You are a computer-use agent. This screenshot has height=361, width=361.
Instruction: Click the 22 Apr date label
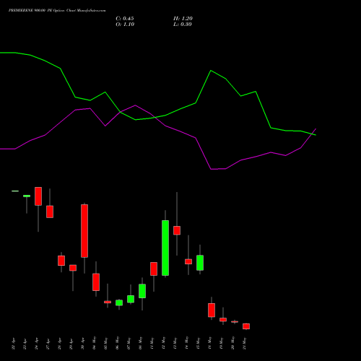click(x=14, y=344)
